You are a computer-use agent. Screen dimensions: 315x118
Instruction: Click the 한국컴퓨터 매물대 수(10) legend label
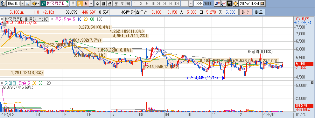pos(26,19)
